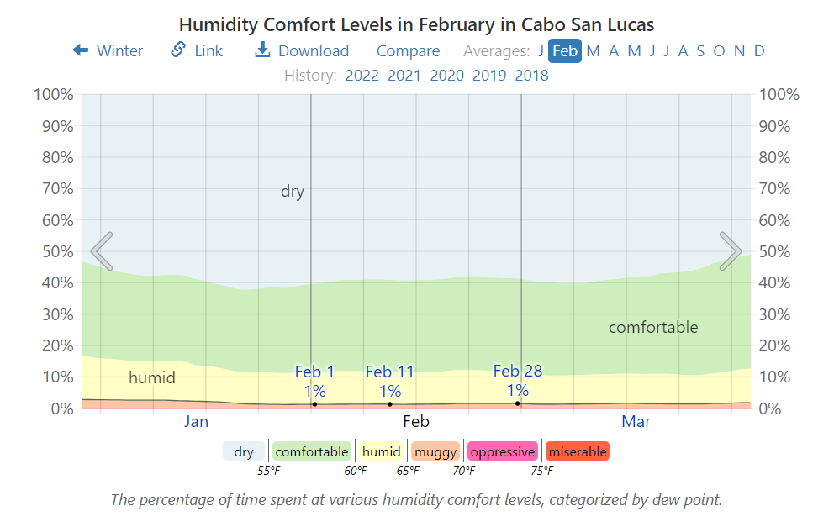
Task: Select the S (September) month tab
Action: (700, 51)
